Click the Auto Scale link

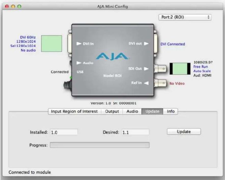coord(202,71)
